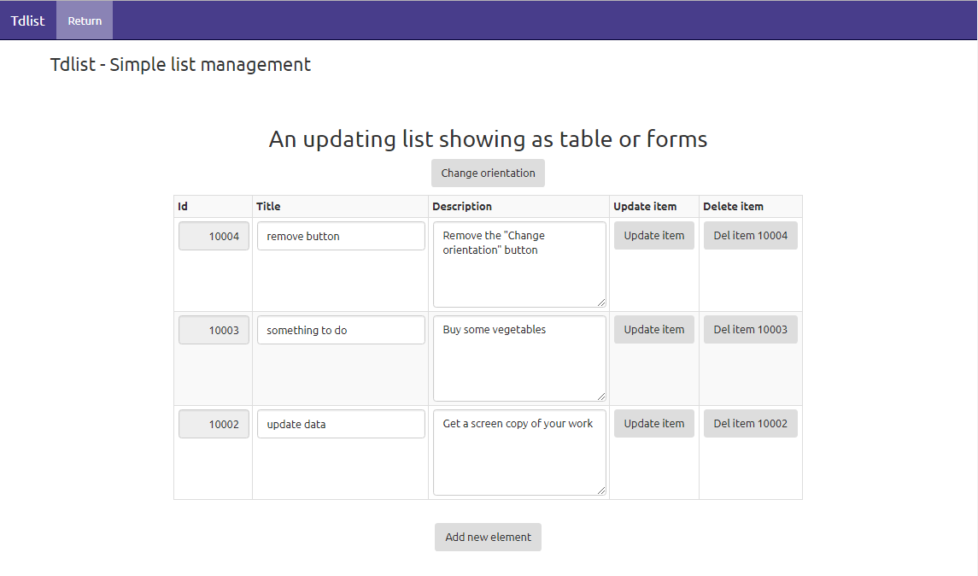
Task: Click the Tdlist brand link
Action: point(28,21)
